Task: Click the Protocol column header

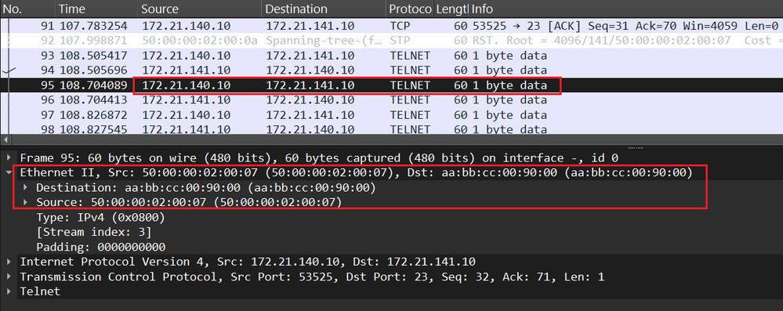Action: 410,9
